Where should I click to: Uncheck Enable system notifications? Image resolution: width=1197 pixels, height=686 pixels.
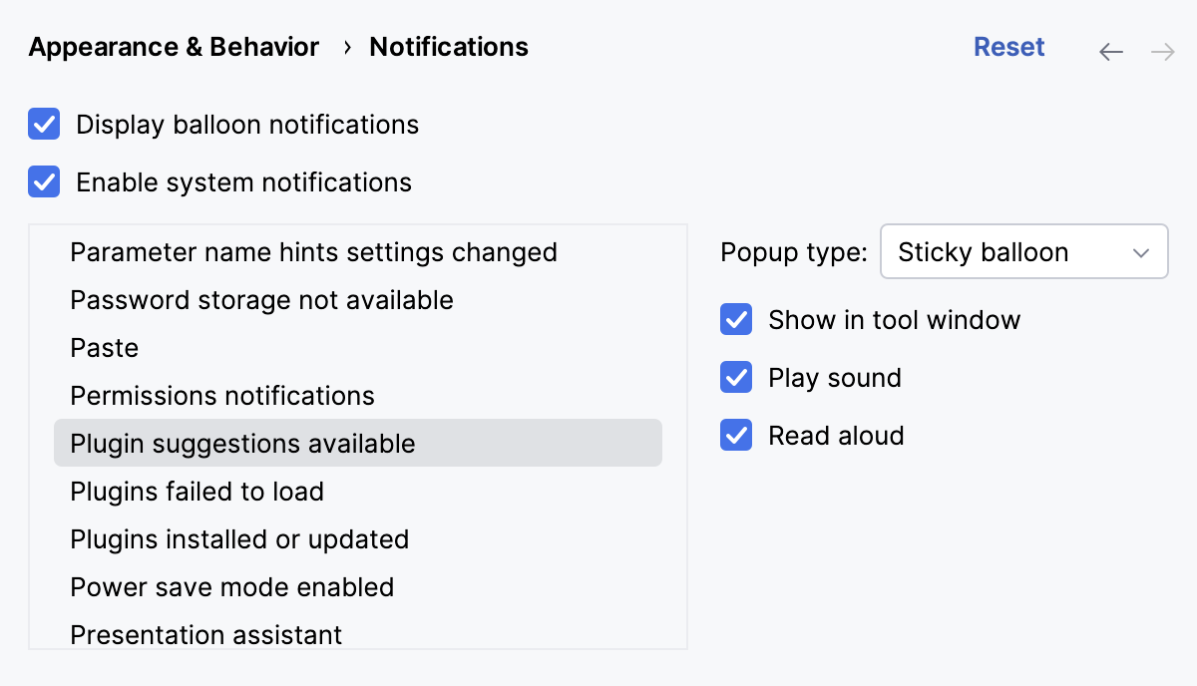[x=44, y=181]
